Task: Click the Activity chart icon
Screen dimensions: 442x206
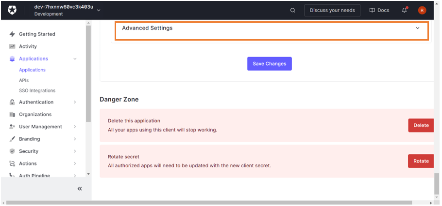Action: (x=12, y=46)
